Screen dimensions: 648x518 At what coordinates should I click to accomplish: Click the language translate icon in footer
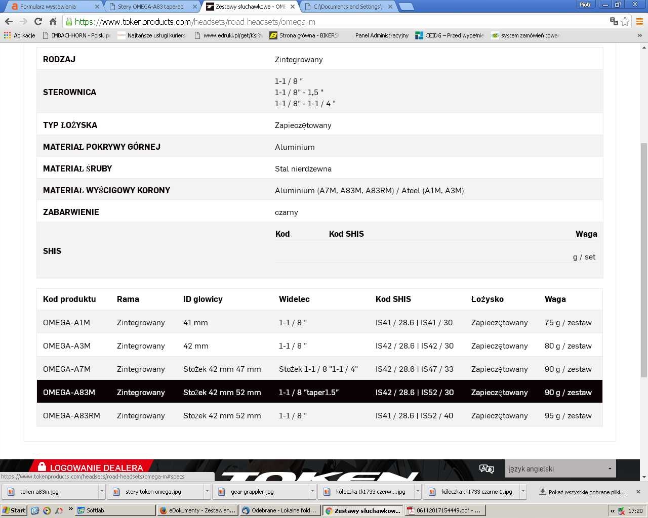[487, 468]
